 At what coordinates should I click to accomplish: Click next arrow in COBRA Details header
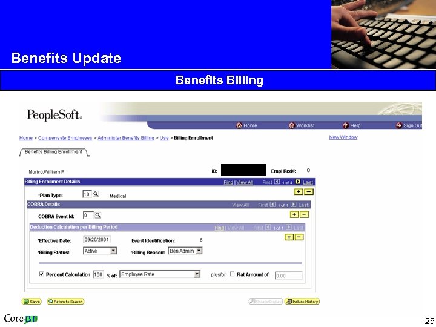[293, 205]
